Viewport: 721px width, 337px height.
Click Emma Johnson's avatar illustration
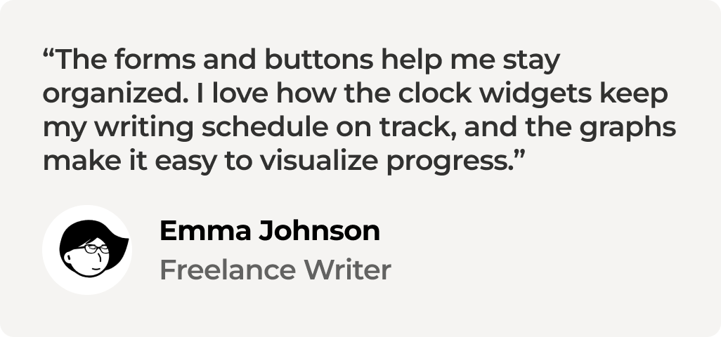point(93,249)
